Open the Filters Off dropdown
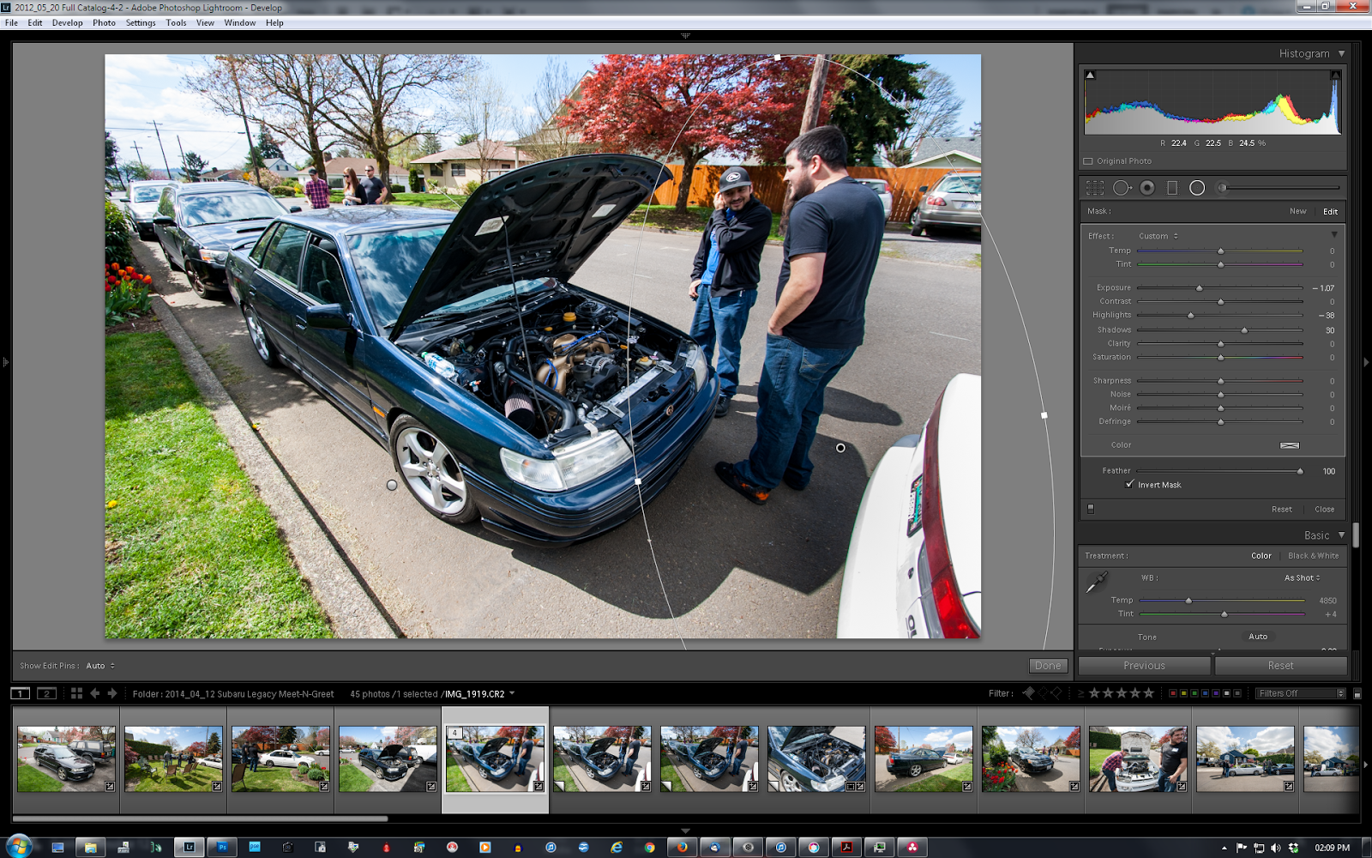The height and width of the screenshot is (858, 1372). (1301, 693)
